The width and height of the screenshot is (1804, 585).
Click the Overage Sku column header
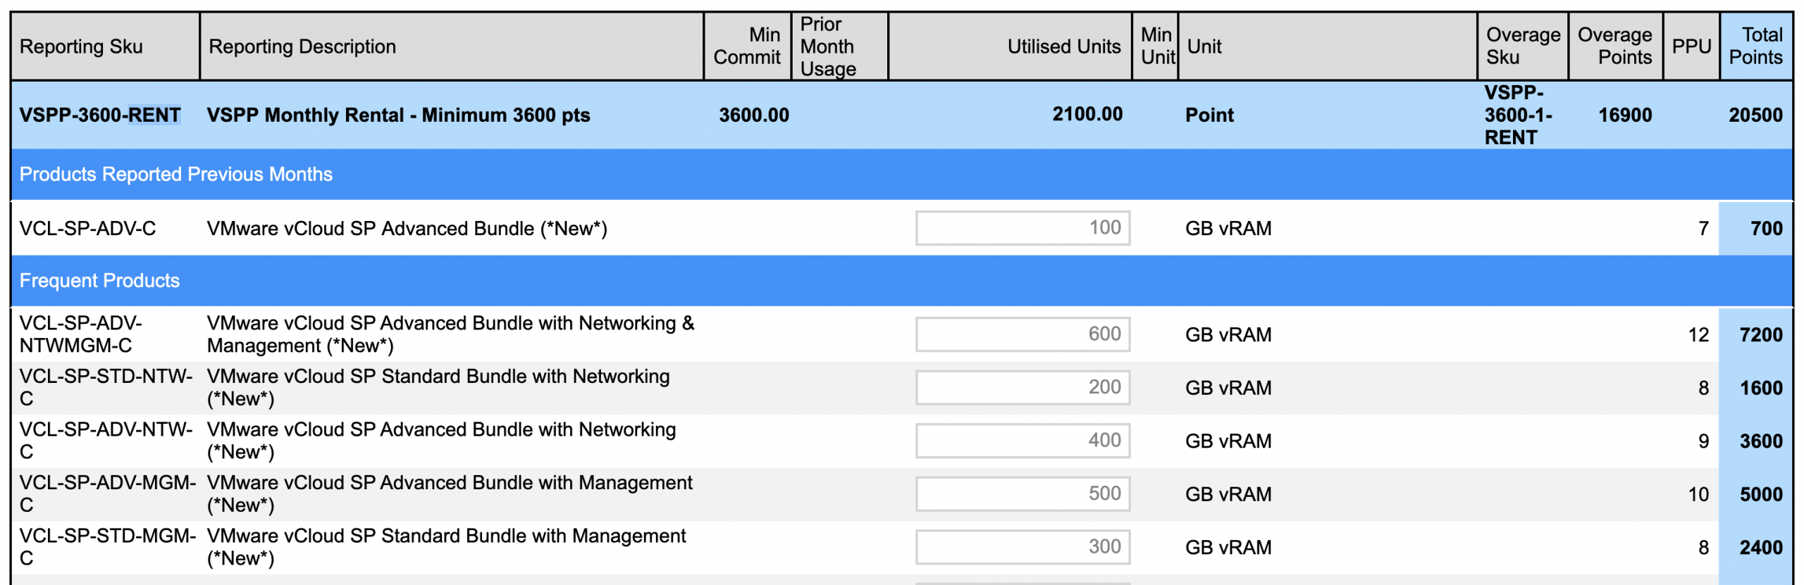coord(1523,46)
